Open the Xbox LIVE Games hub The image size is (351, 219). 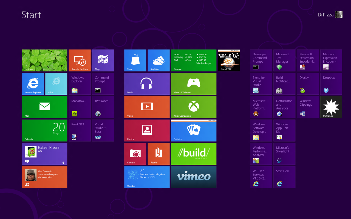(194, 83)
